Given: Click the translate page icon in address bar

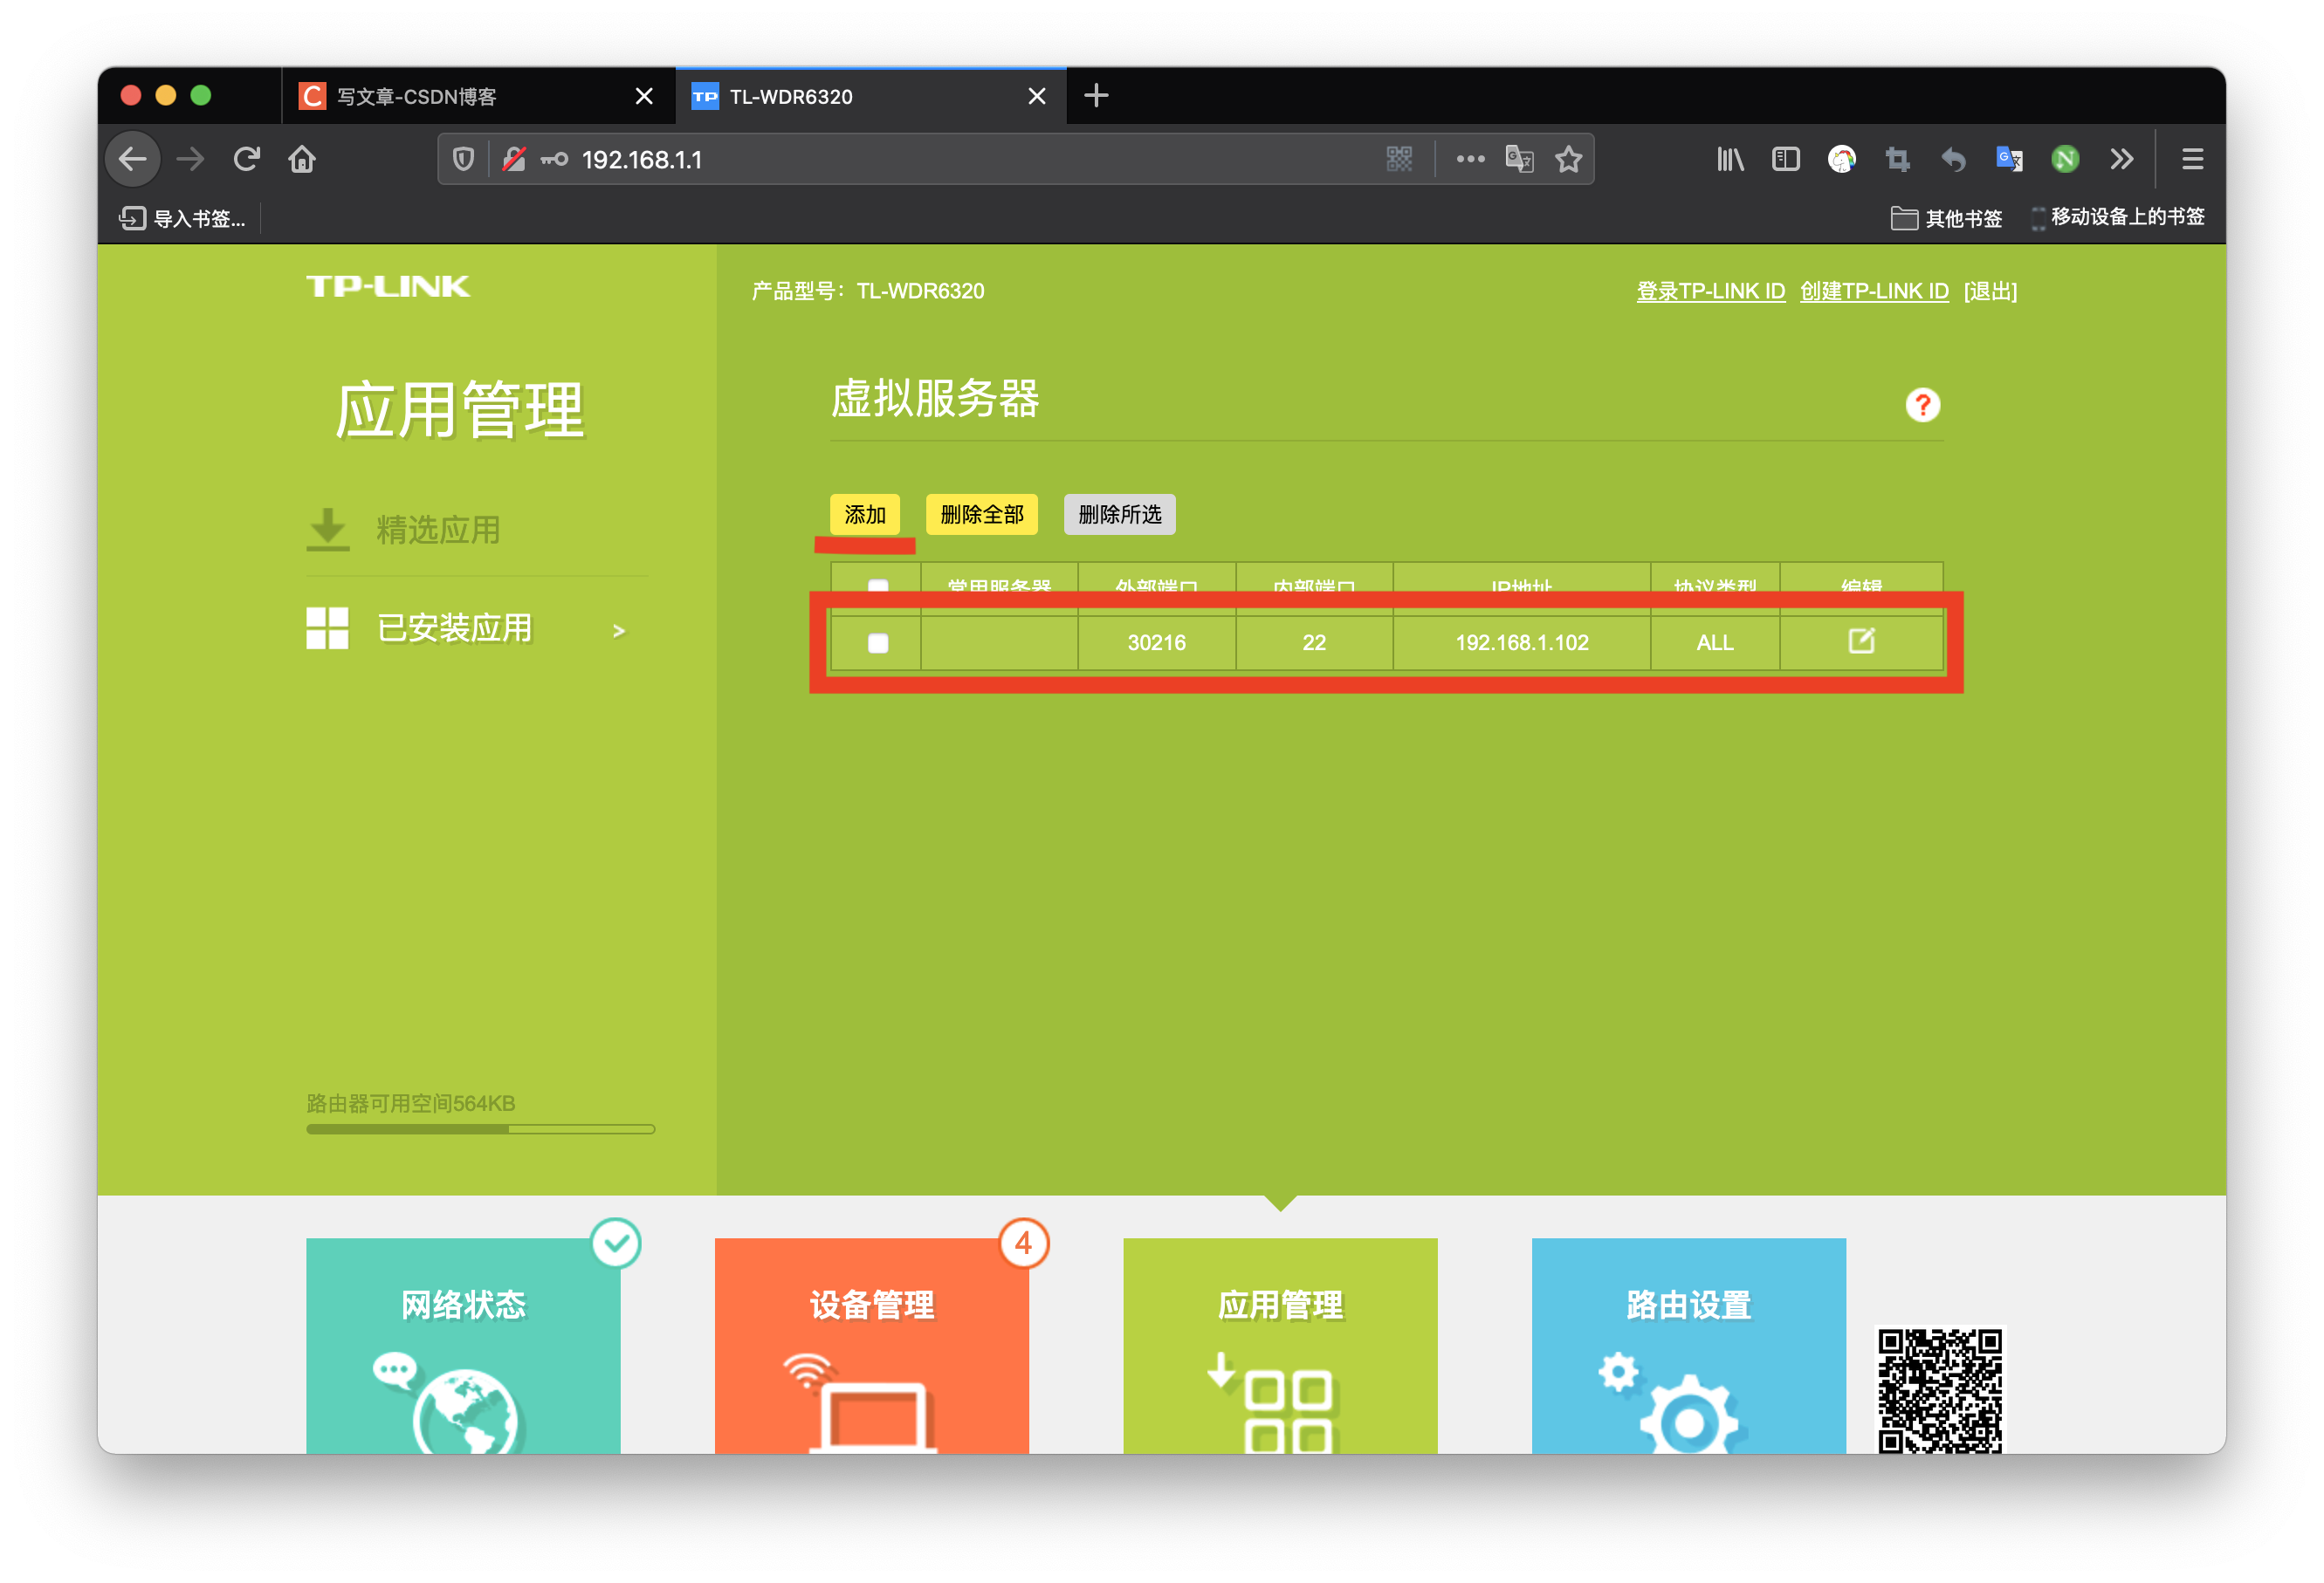Looking at the screenshot, I should [x=1518, y=159].
